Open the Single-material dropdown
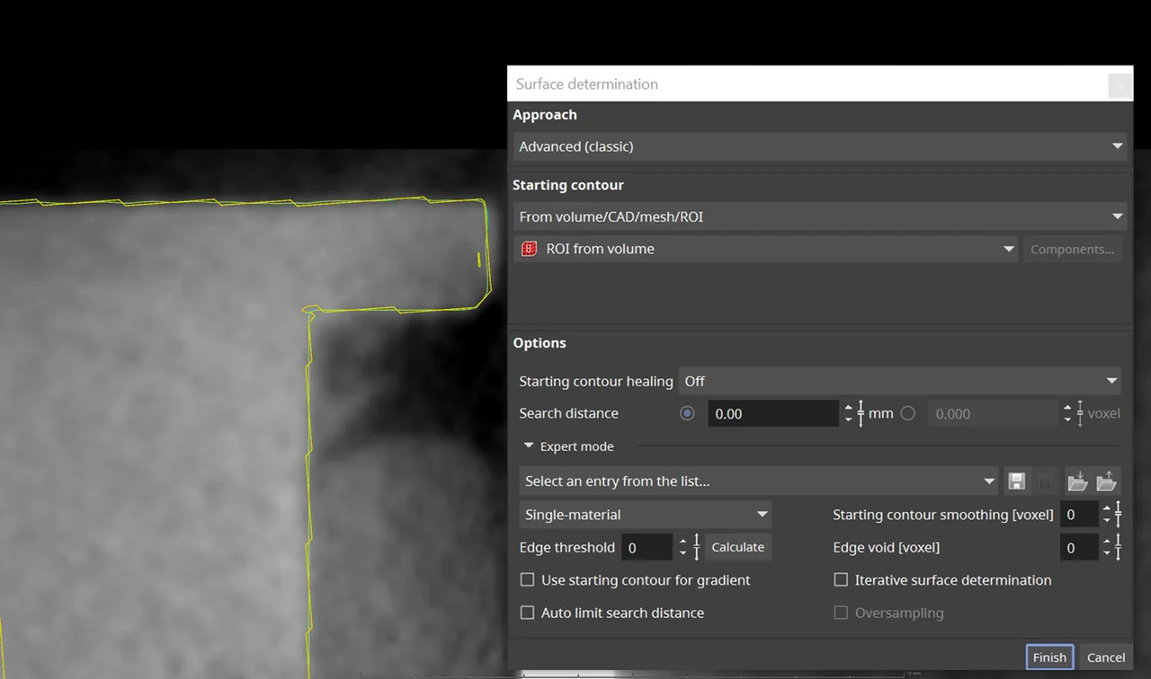The width and height of the screenshot is (1151, 679). pos(646,515)
